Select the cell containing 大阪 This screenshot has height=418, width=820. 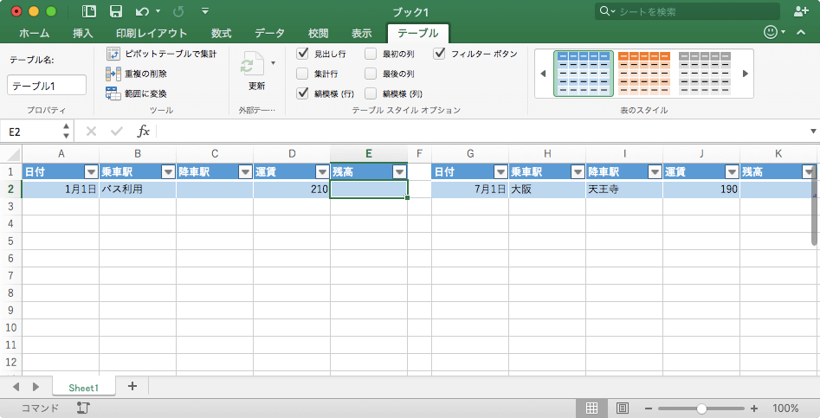pyautogui.click(x=547, y=190)
